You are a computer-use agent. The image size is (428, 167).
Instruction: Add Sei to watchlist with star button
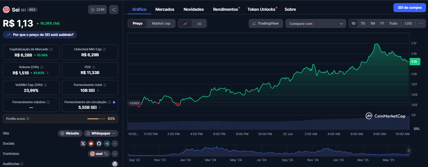coord(98,10)
